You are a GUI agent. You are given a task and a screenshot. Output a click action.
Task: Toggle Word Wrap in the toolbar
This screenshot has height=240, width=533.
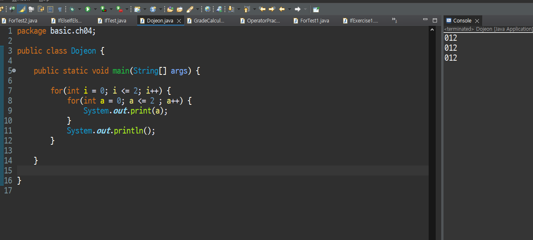pos(41,9)
